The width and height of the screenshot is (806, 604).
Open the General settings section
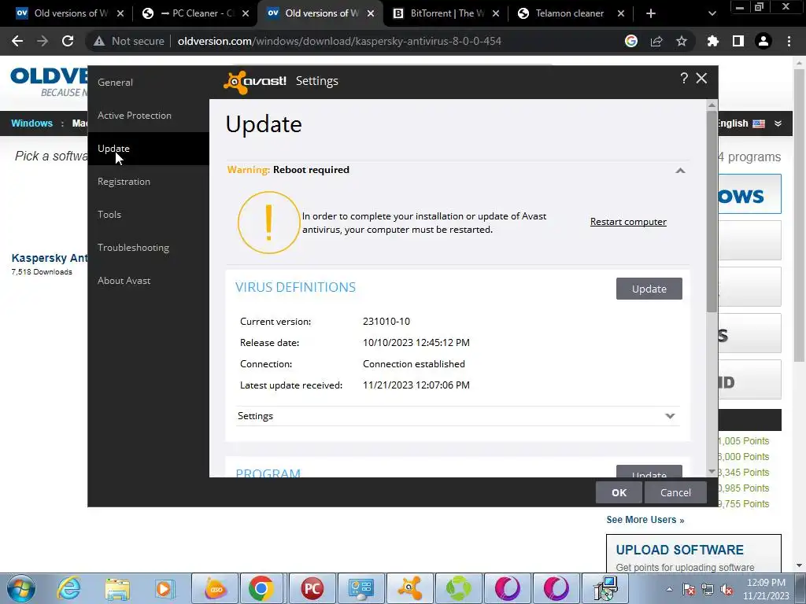[148, 82]
